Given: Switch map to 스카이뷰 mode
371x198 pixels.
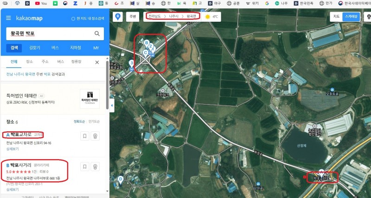Looking at the screenshot, I should (x=352, y=17).
